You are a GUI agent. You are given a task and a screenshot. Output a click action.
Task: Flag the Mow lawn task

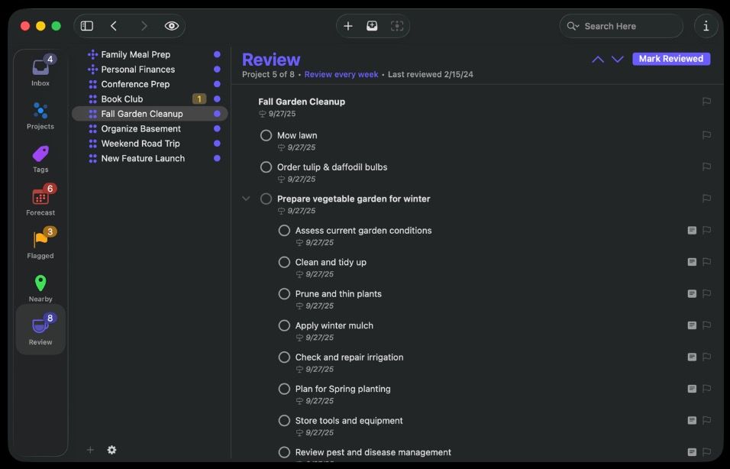tap(706, 135)
